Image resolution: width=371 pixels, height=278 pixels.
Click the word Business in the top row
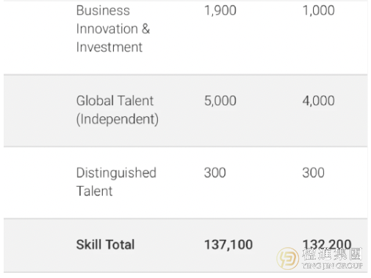click(x=103, y=10)
